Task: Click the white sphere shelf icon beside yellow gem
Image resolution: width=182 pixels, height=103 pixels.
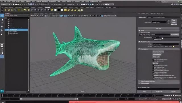Action: (x=55, y=10)
